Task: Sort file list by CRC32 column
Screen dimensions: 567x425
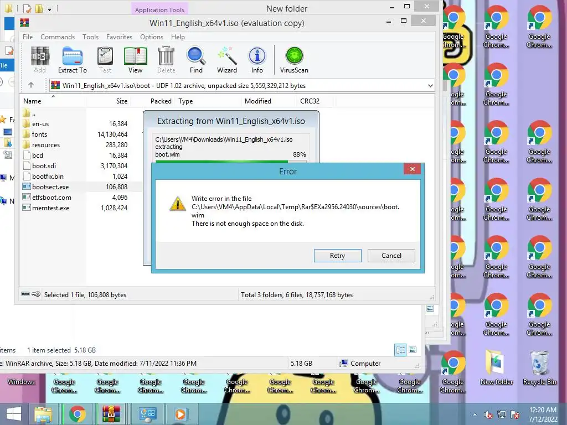Action: point(310,101)
